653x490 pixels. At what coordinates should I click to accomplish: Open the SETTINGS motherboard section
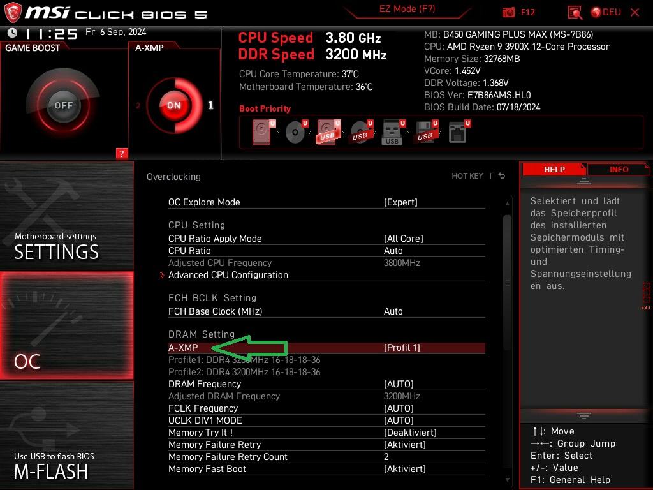coord(66,216)
